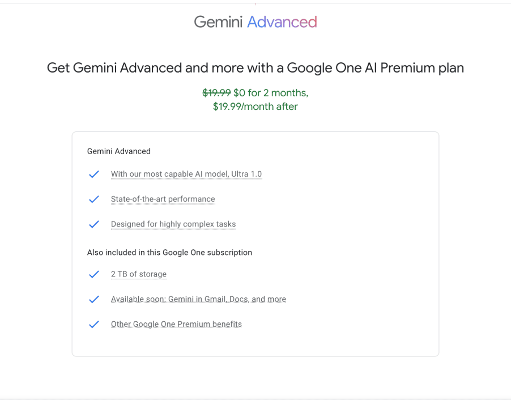Viewport: 511px width, 400px height.
Task: Click the checkmark beside 2 TB of storage
Action: tap(93, 274)
